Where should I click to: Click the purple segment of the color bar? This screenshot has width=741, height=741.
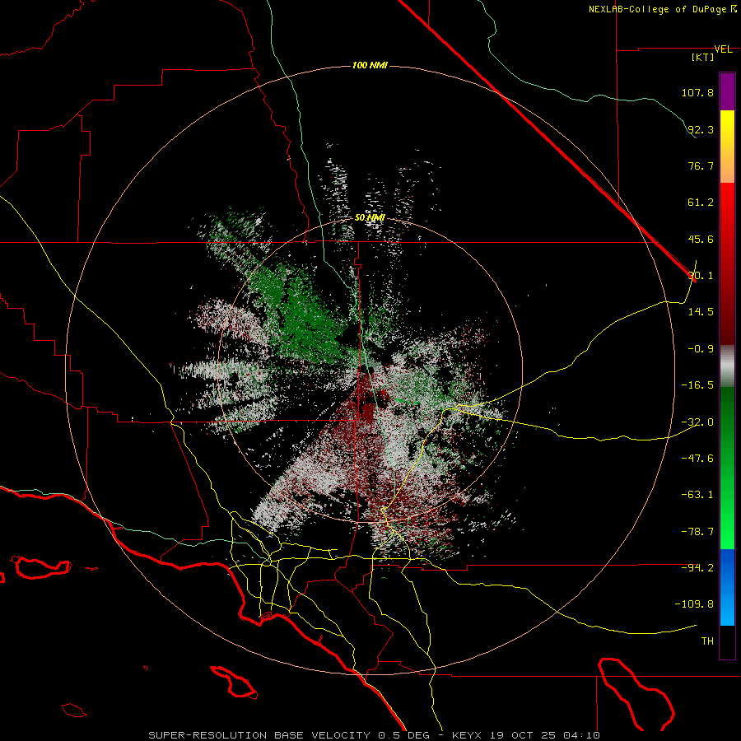[x=727, y=91]
